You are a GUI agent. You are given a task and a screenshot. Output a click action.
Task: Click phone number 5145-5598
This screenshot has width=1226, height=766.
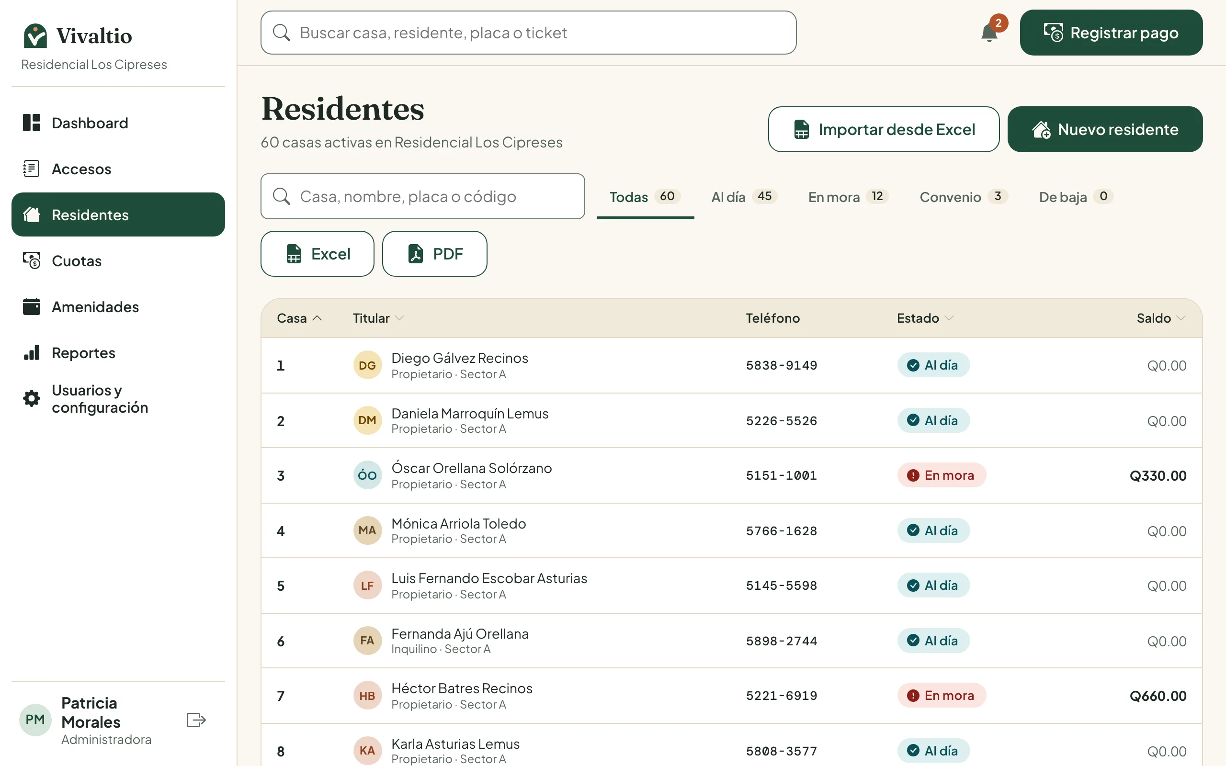pyautogui.click(x=781, y=586)
